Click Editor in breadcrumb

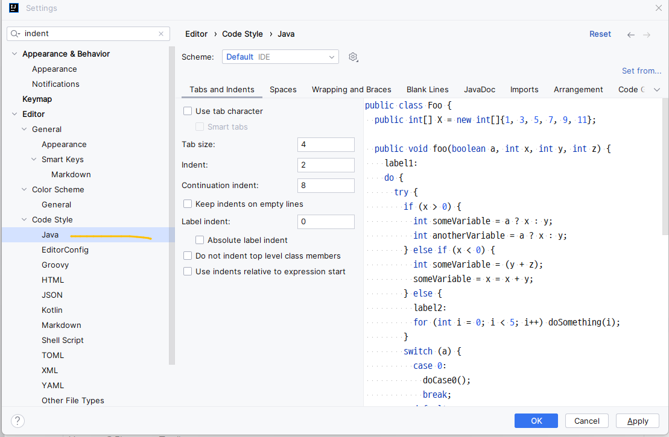tap(196, 34)
